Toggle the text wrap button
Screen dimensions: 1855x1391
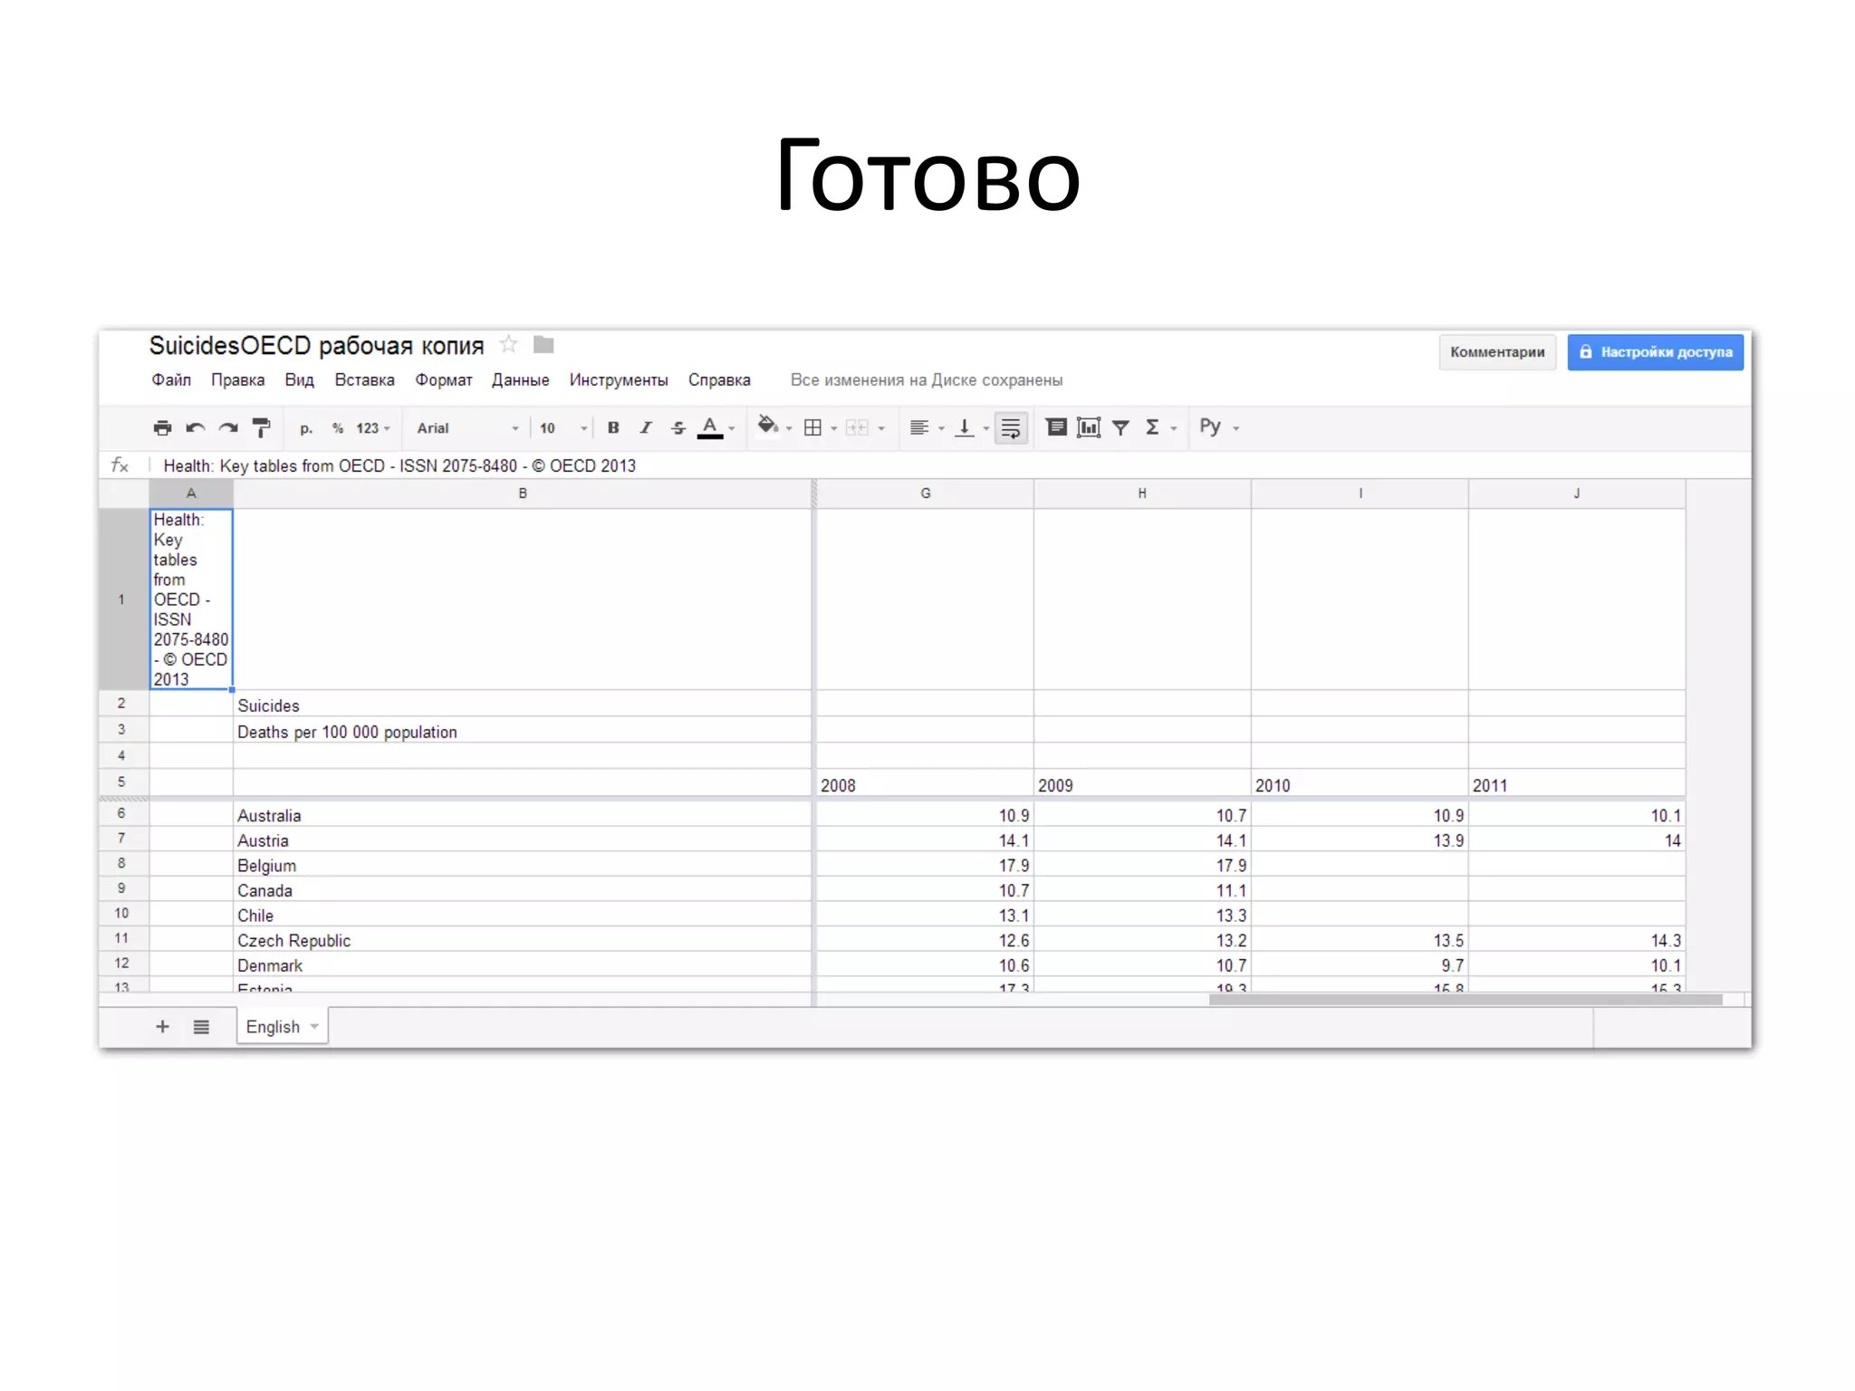(1011, 428)
